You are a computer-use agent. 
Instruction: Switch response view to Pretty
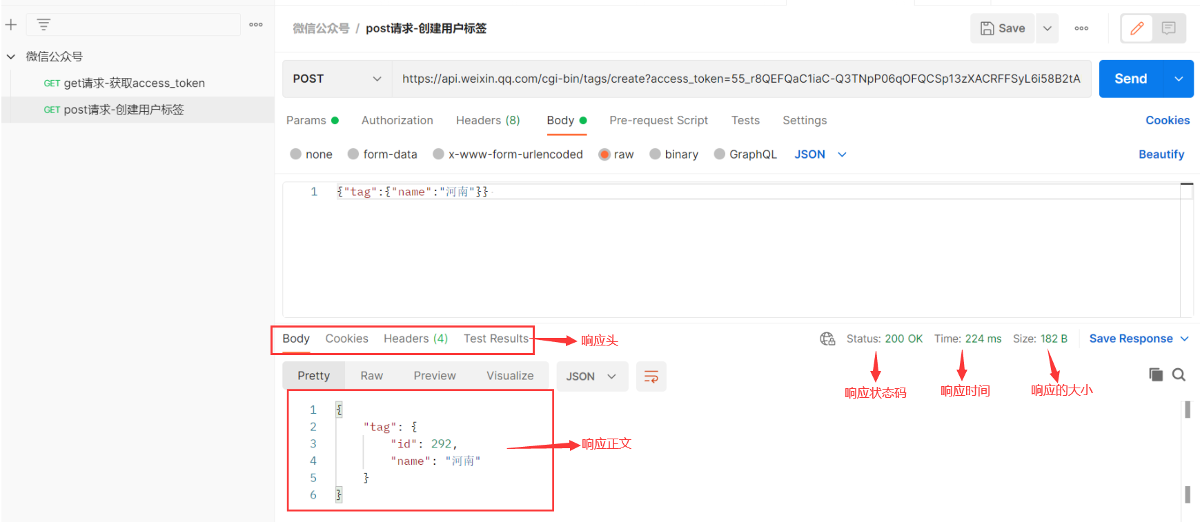(314, 376)
